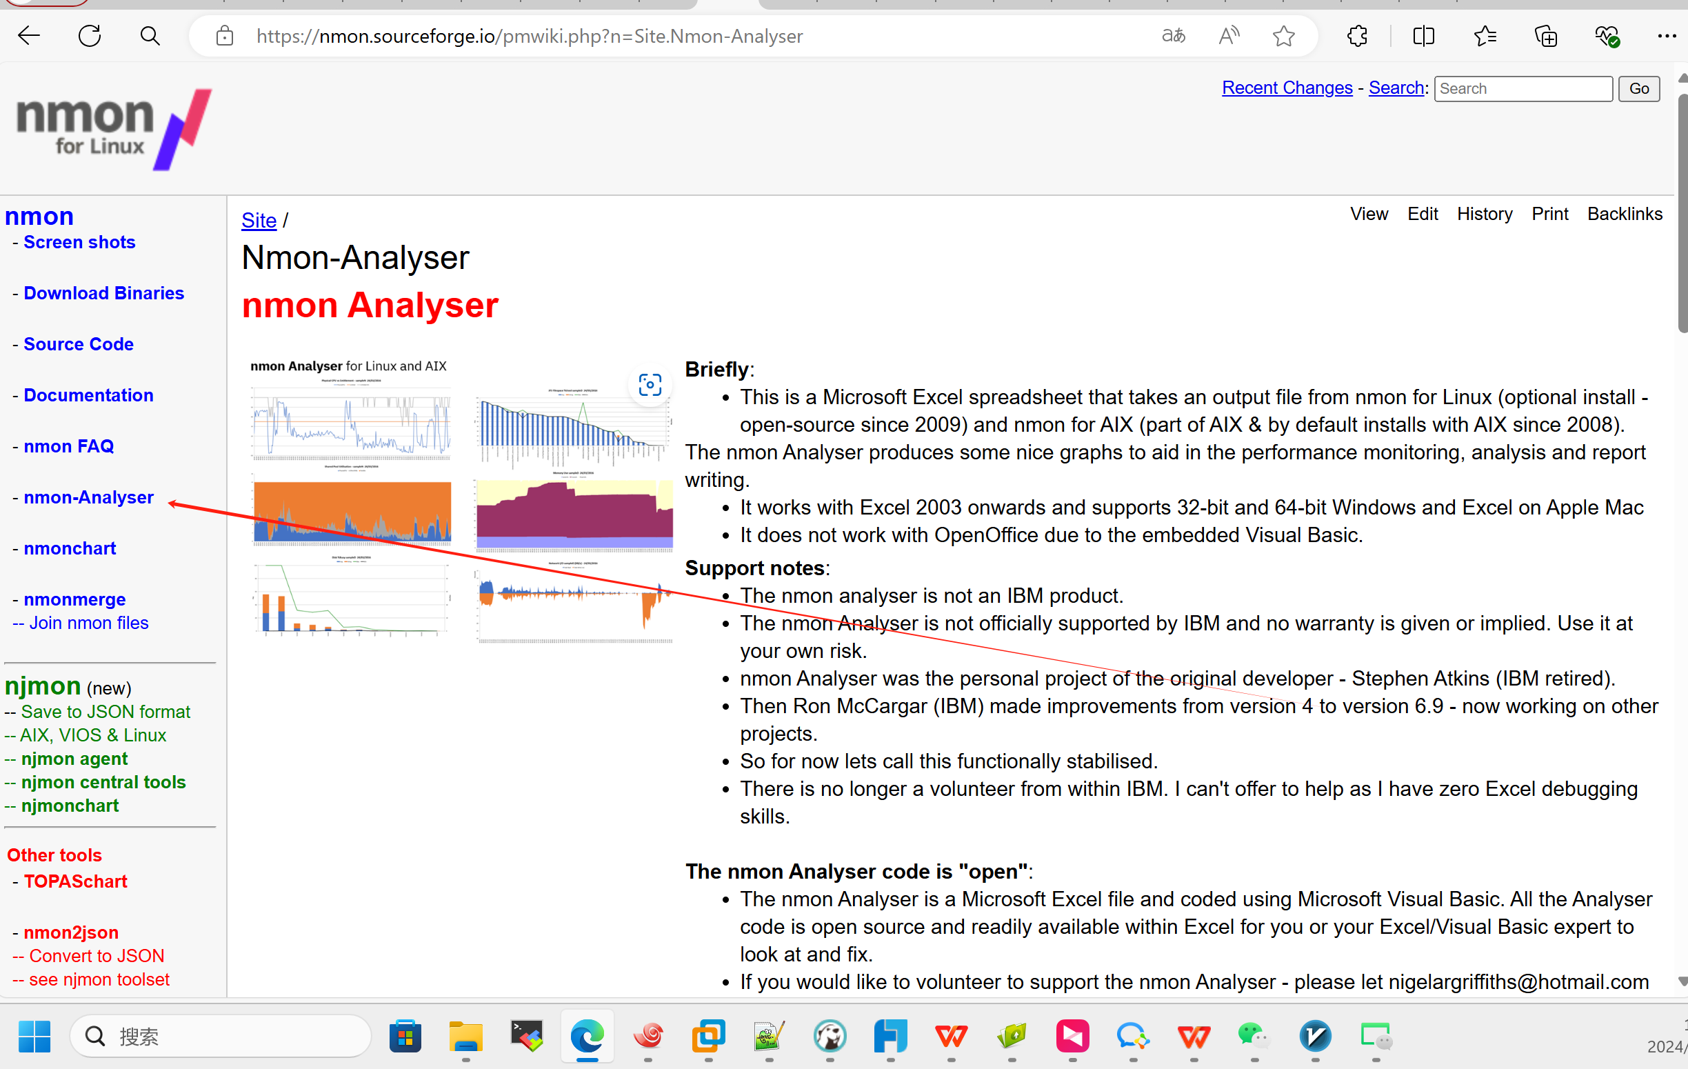This screenshot has height=1069, width=1688.
Task: Open the Recent Changes link
Action: pyautogui.click(x=1286, y=88)
